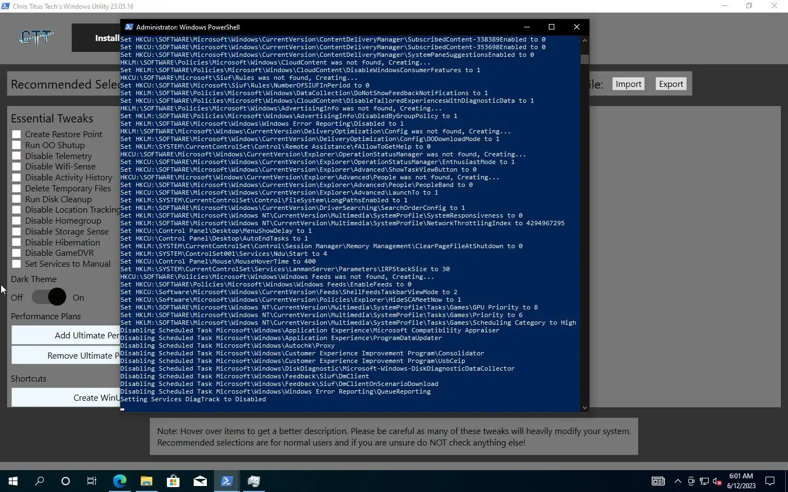This screenshot has height=492, width=788.
Task: Click Remove Ultimate Performance button
Action: 66,355
